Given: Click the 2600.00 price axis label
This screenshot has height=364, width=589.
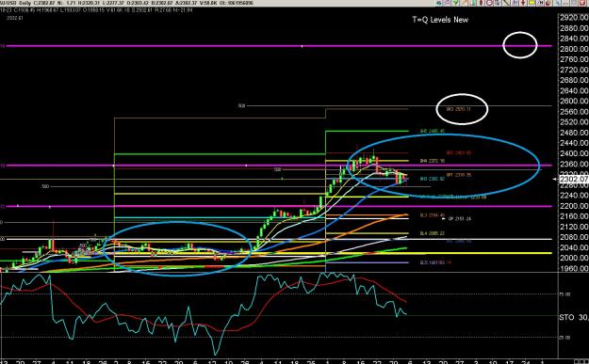Looking at the screenshot, I should [574, 102].
